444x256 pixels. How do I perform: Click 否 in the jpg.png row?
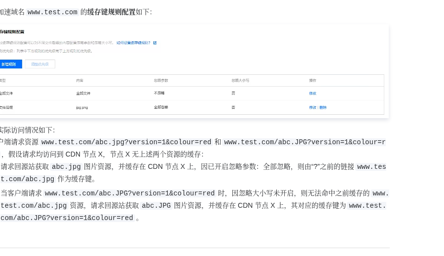click(233, 107)
